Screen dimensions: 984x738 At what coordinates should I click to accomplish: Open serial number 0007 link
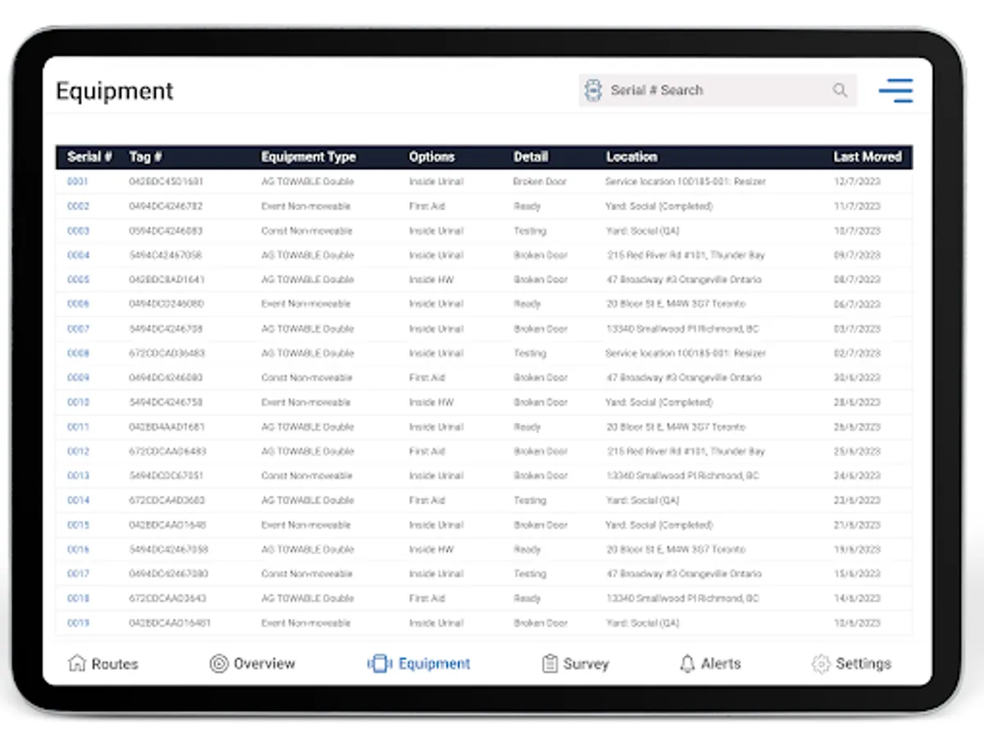tap(78, 329)
